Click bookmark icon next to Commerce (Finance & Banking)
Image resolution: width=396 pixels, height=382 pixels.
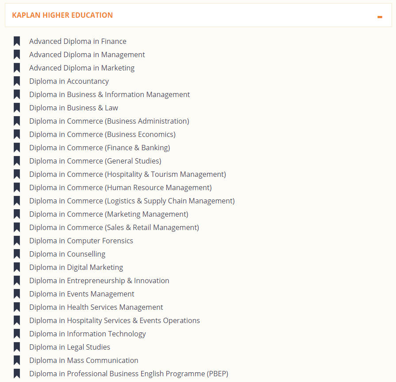[17, 148]
